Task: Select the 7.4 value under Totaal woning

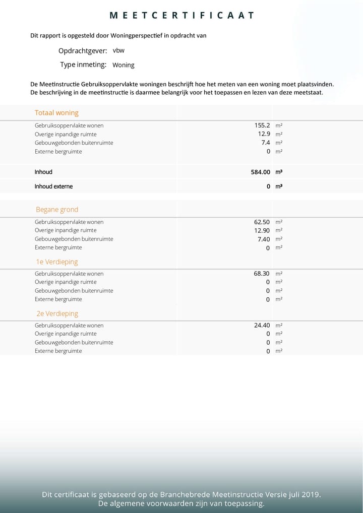Action: coord(265,143)
